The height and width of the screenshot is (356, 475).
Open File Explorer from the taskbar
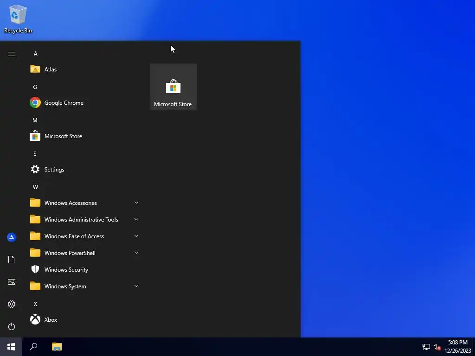(57, 347)
